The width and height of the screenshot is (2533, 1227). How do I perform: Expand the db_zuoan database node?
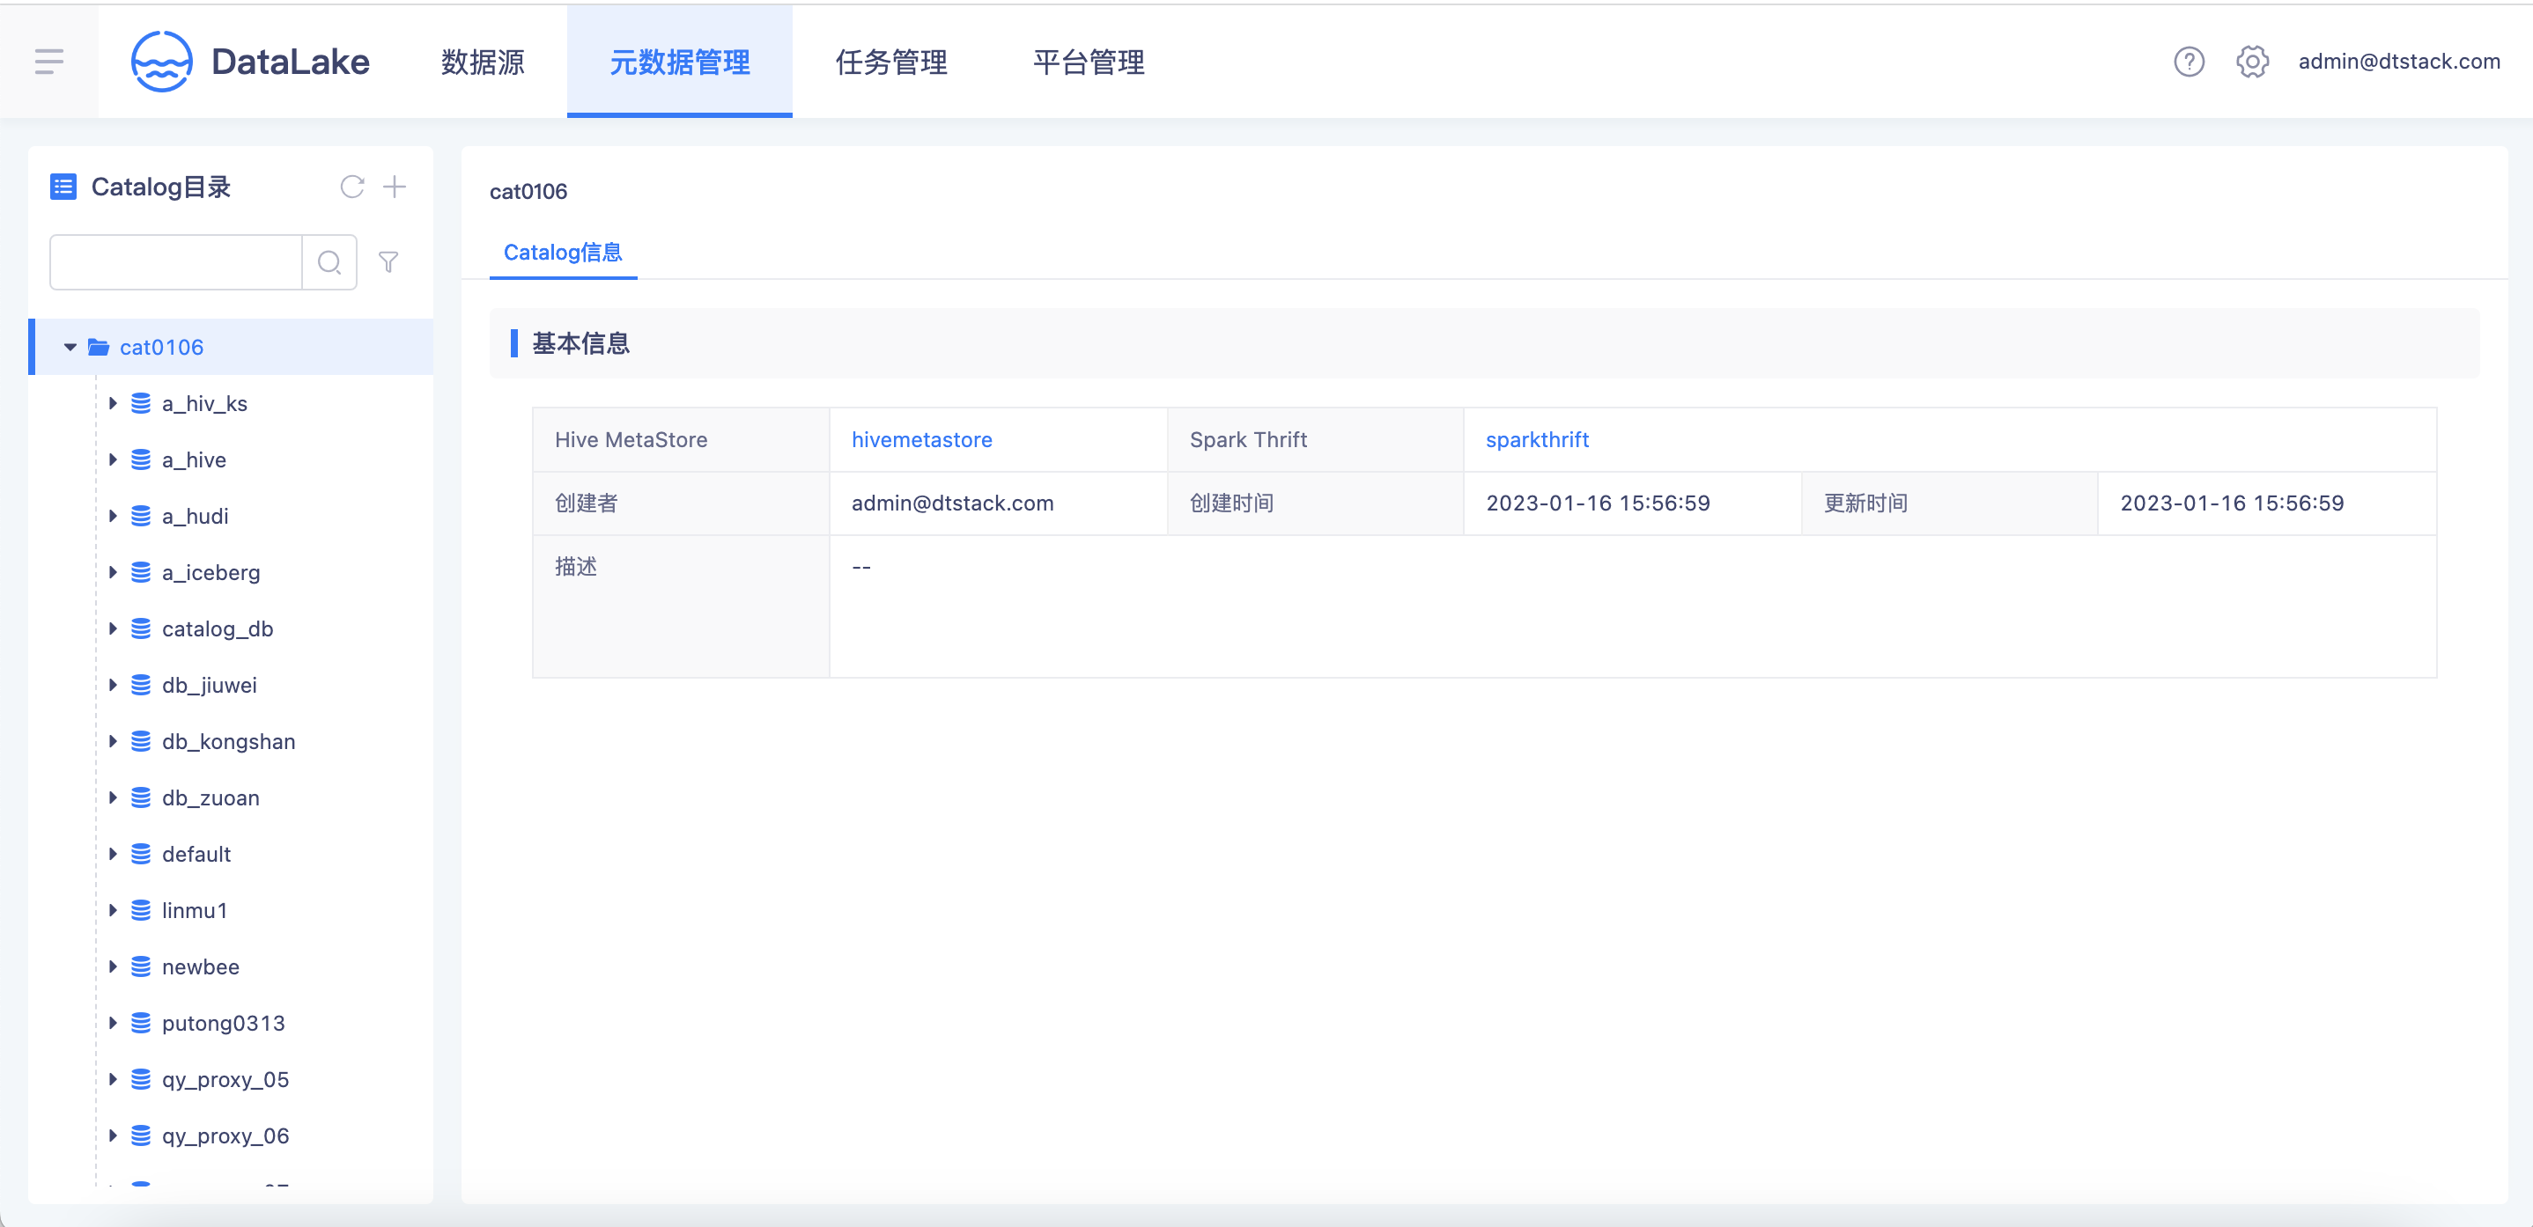tap(112, 797)
